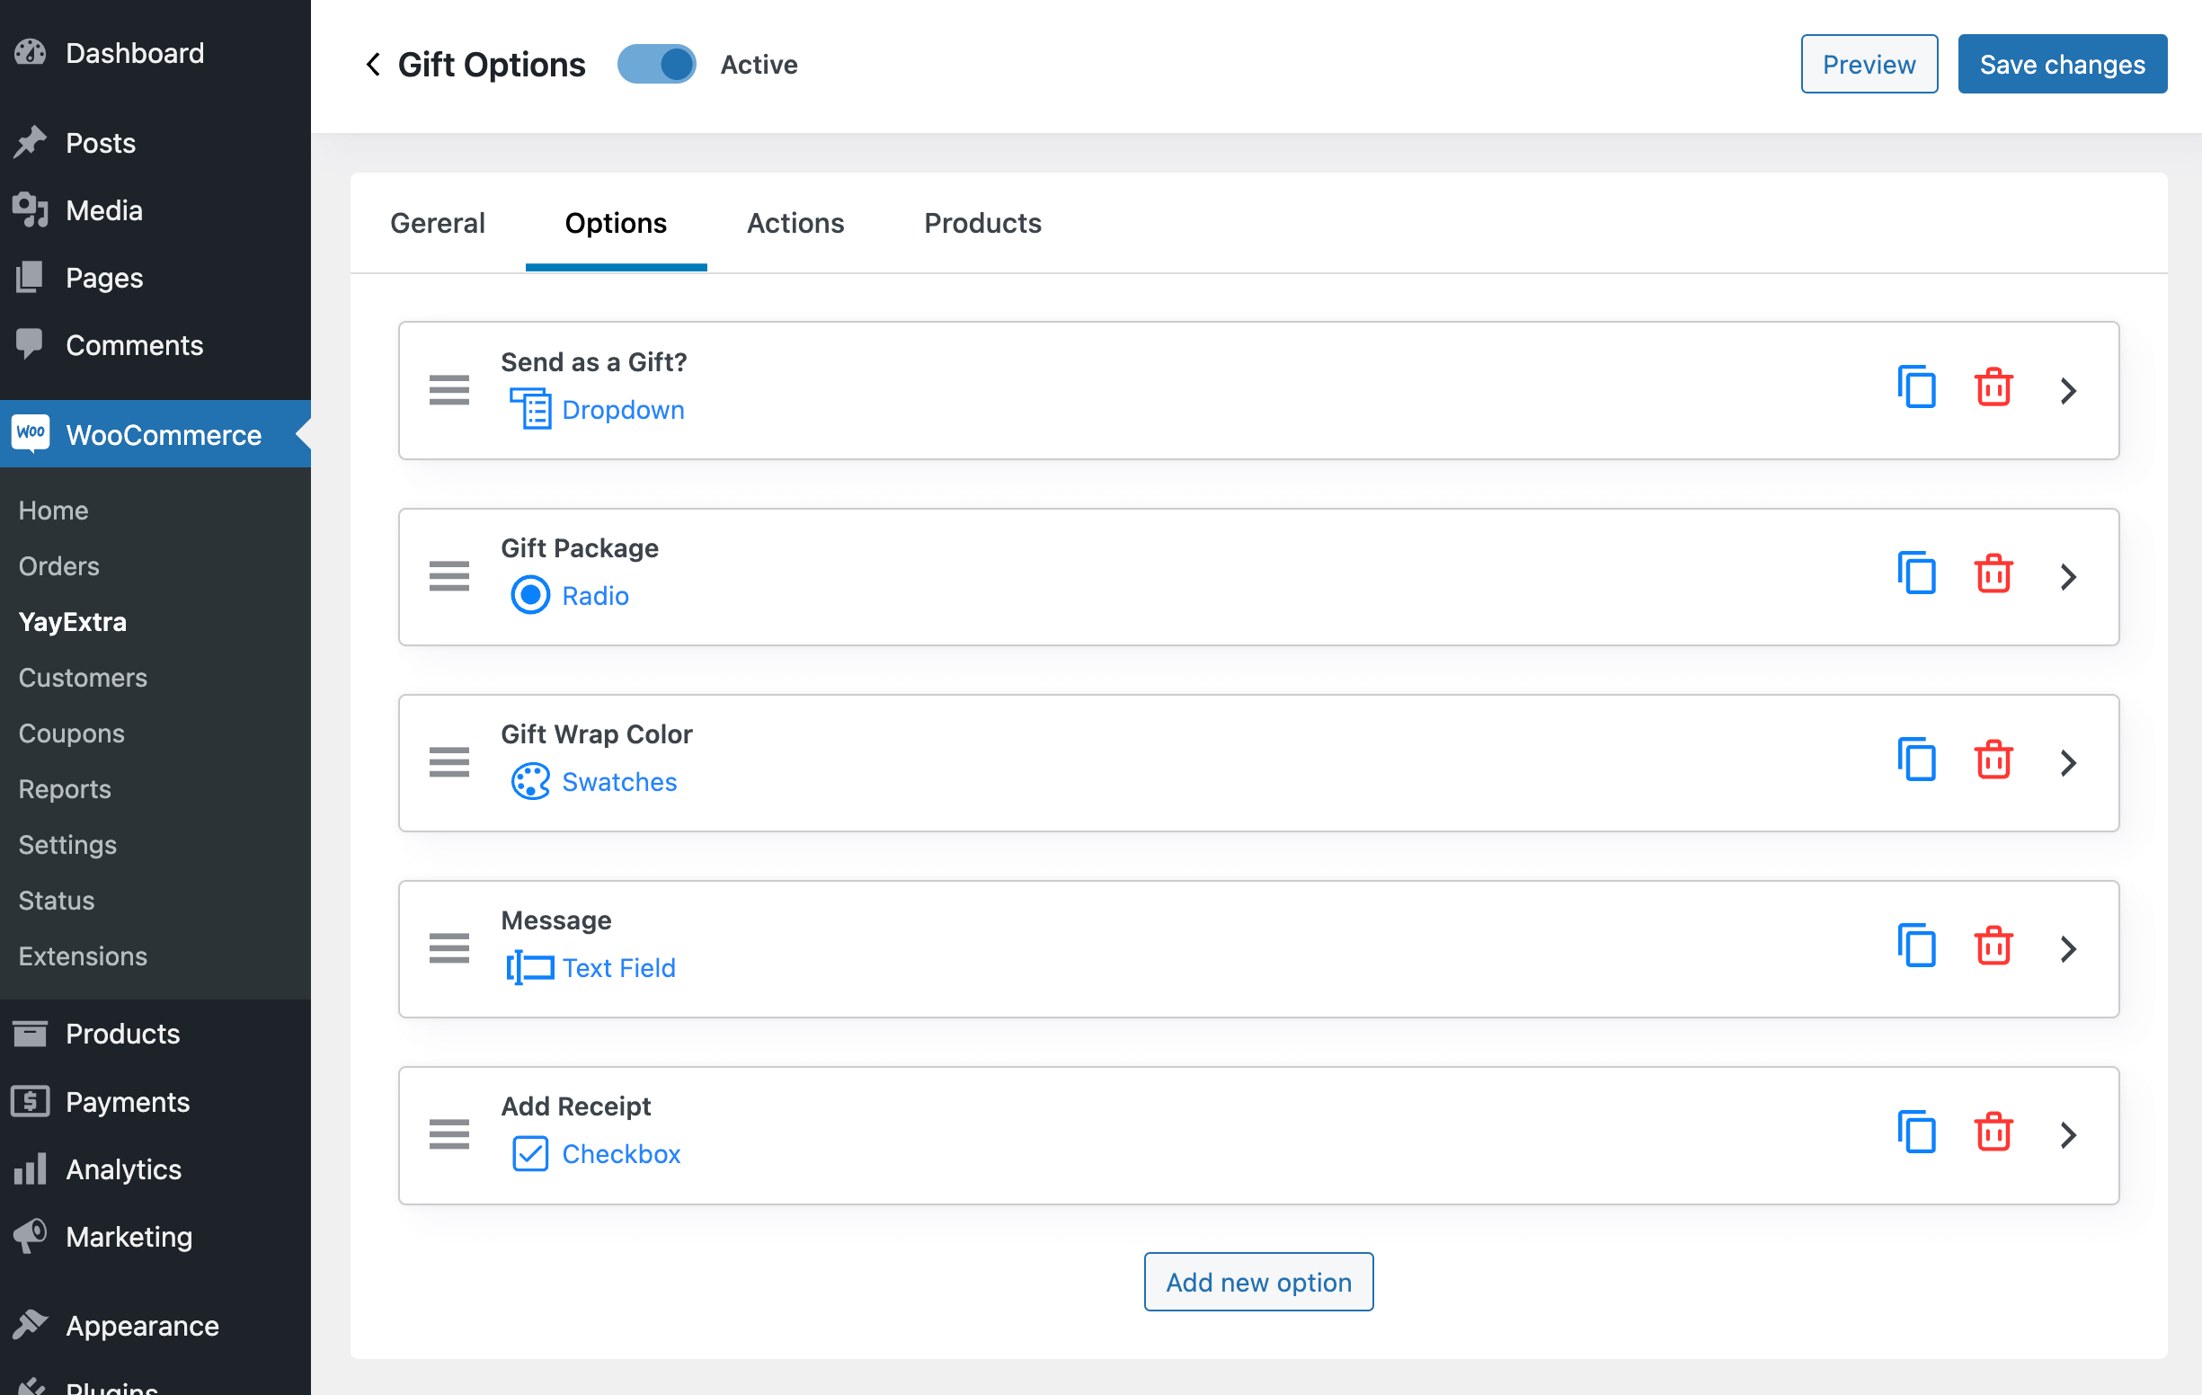This screenshot has width=2202, height=1395.
Task: Open Posts in the sidebar
Action: [155, 143]
